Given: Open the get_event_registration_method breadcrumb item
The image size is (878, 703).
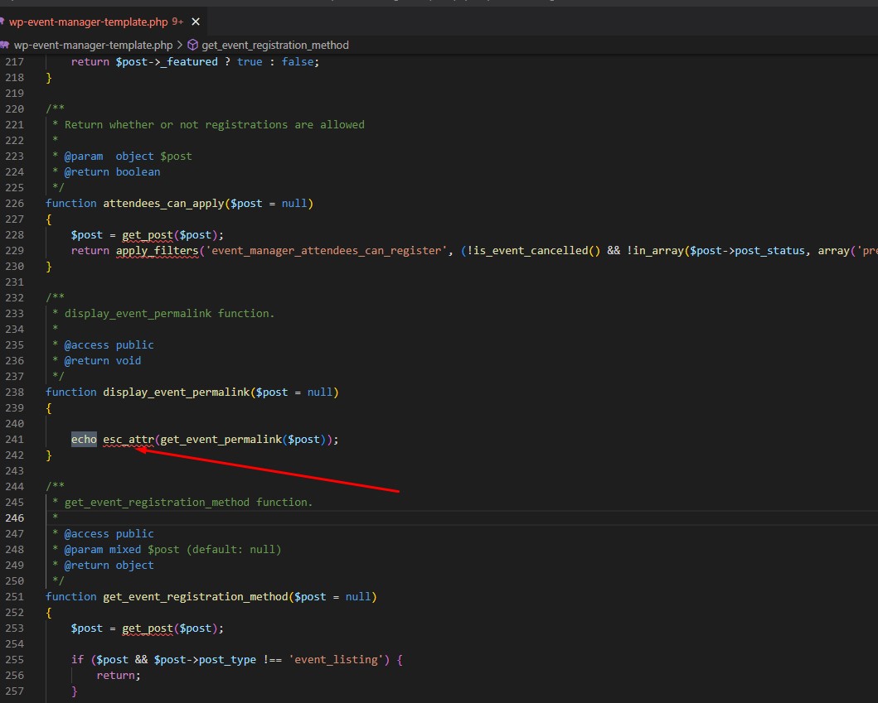Looking at the screenshot, I should [275, 46].
